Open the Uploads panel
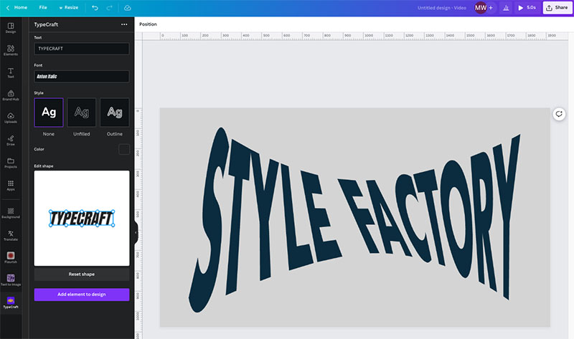The image size is (574, 339). [11, 118]
